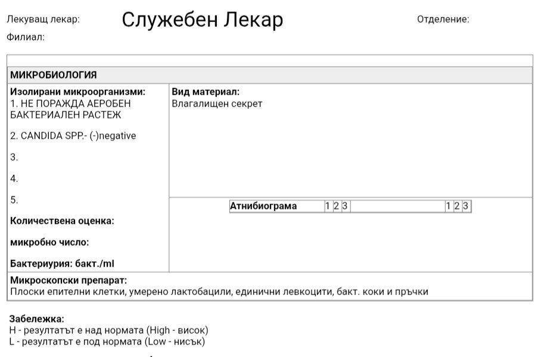Click the CANDIDA SPP negative result
The width and height of the screenshot is (538, 357).
coord(73,136)
